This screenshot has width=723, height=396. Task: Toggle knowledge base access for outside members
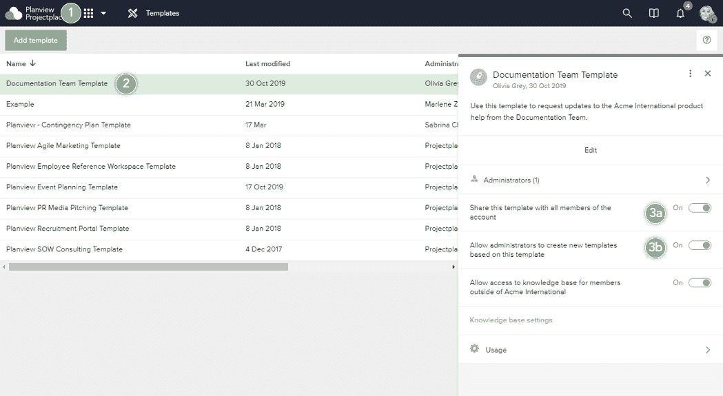700,282
